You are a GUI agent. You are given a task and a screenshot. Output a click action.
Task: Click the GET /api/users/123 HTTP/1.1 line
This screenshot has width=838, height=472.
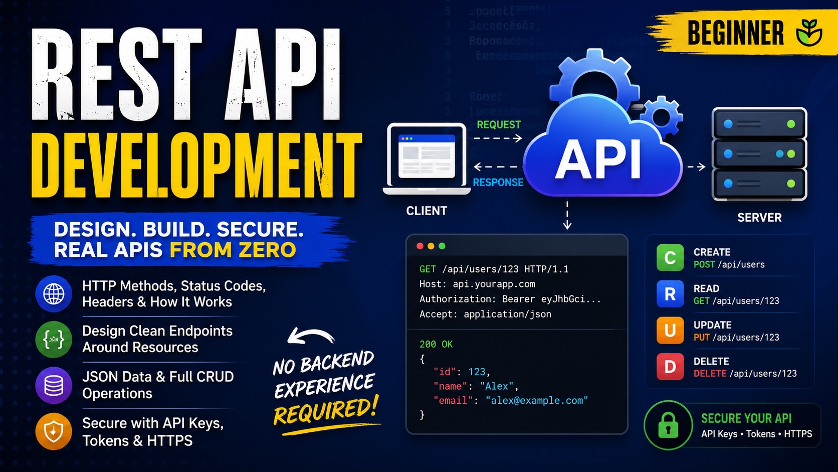(x=494, y=269)
